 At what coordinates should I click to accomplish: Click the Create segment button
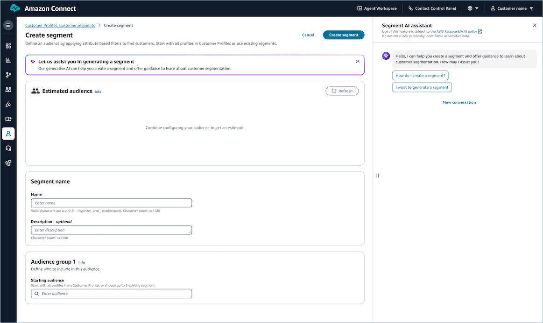(x=344, y=35)
